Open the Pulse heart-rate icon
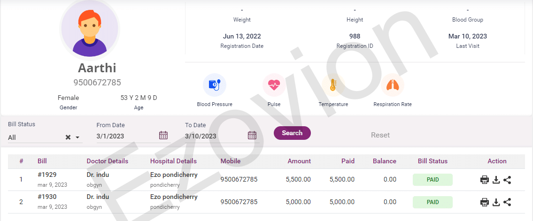The width and height of the screenshot is (533, 221). click(274, 85)
